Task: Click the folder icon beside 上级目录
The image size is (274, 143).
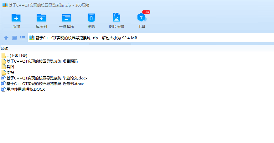Action: [3, 55]
